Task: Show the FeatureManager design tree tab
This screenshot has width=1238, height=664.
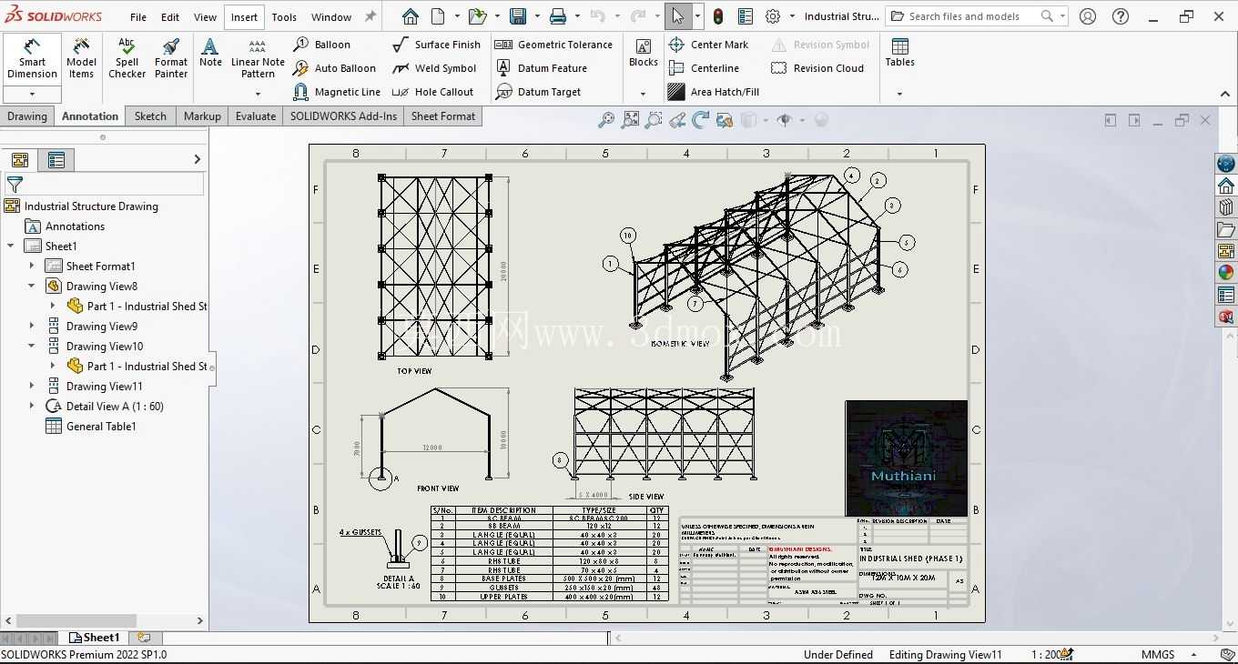Action: click(x=20, y=160)
